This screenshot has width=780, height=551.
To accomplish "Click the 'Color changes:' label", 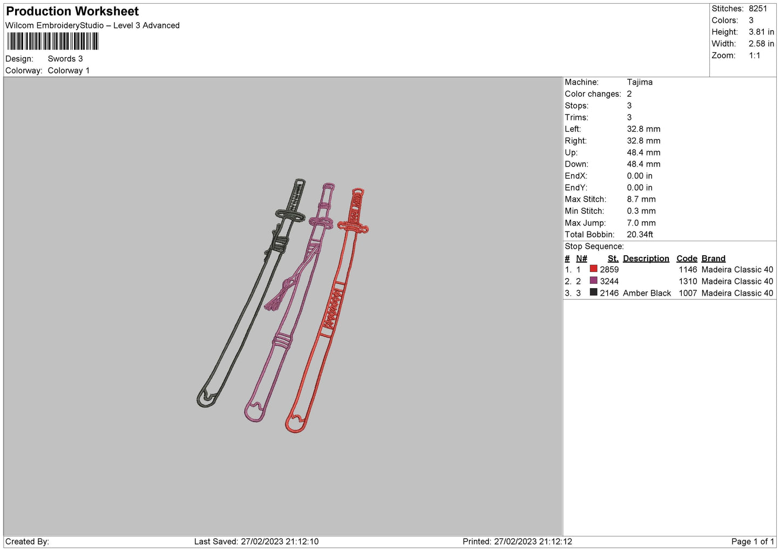I will click(593, 94).
